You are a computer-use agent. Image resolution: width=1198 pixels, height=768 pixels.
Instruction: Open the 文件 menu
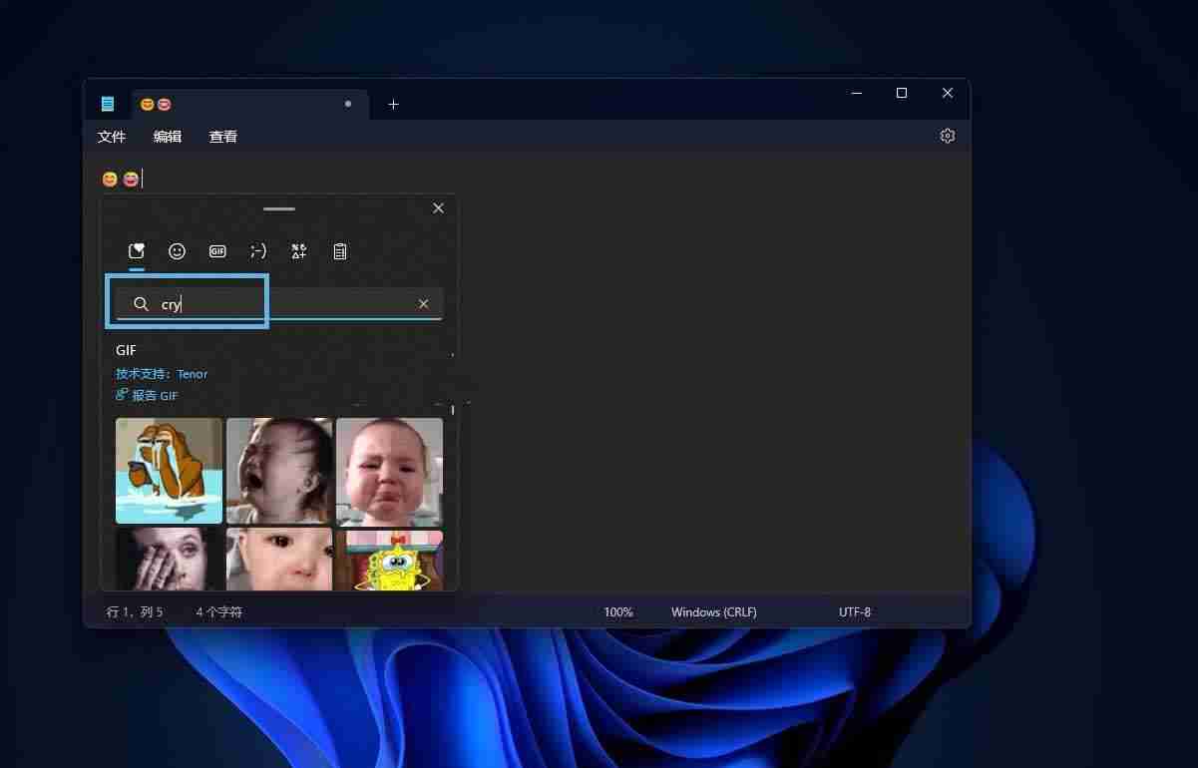coord(111,136)
